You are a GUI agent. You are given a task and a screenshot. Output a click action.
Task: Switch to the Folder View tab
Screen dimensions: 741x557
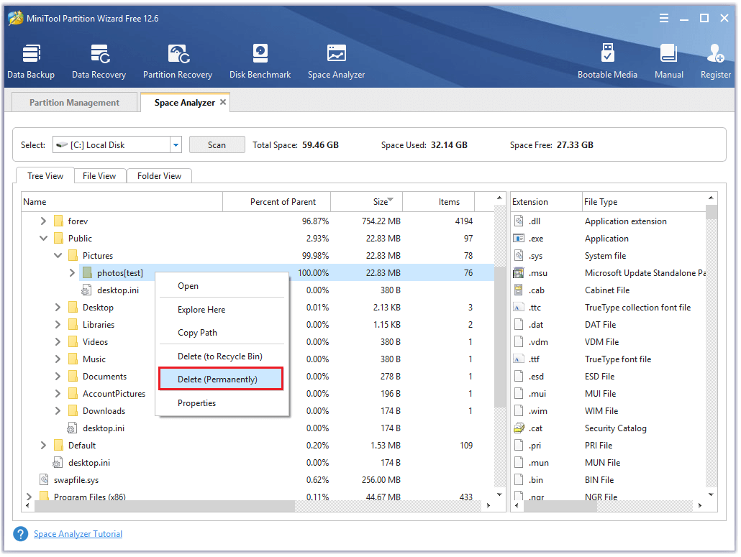point(159,176)
